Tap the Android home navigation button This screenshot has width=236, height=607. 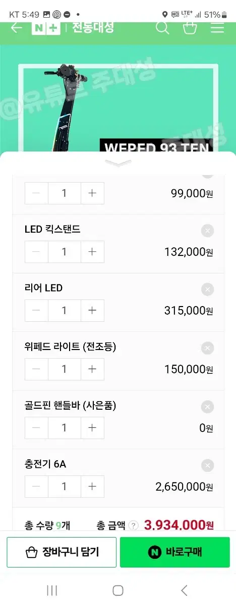[x=118, y=590]
